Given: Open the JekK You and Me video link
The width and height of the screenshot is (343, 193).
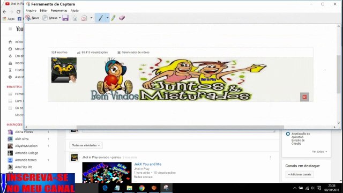Looking at the screenshot, I should [147, 164].
